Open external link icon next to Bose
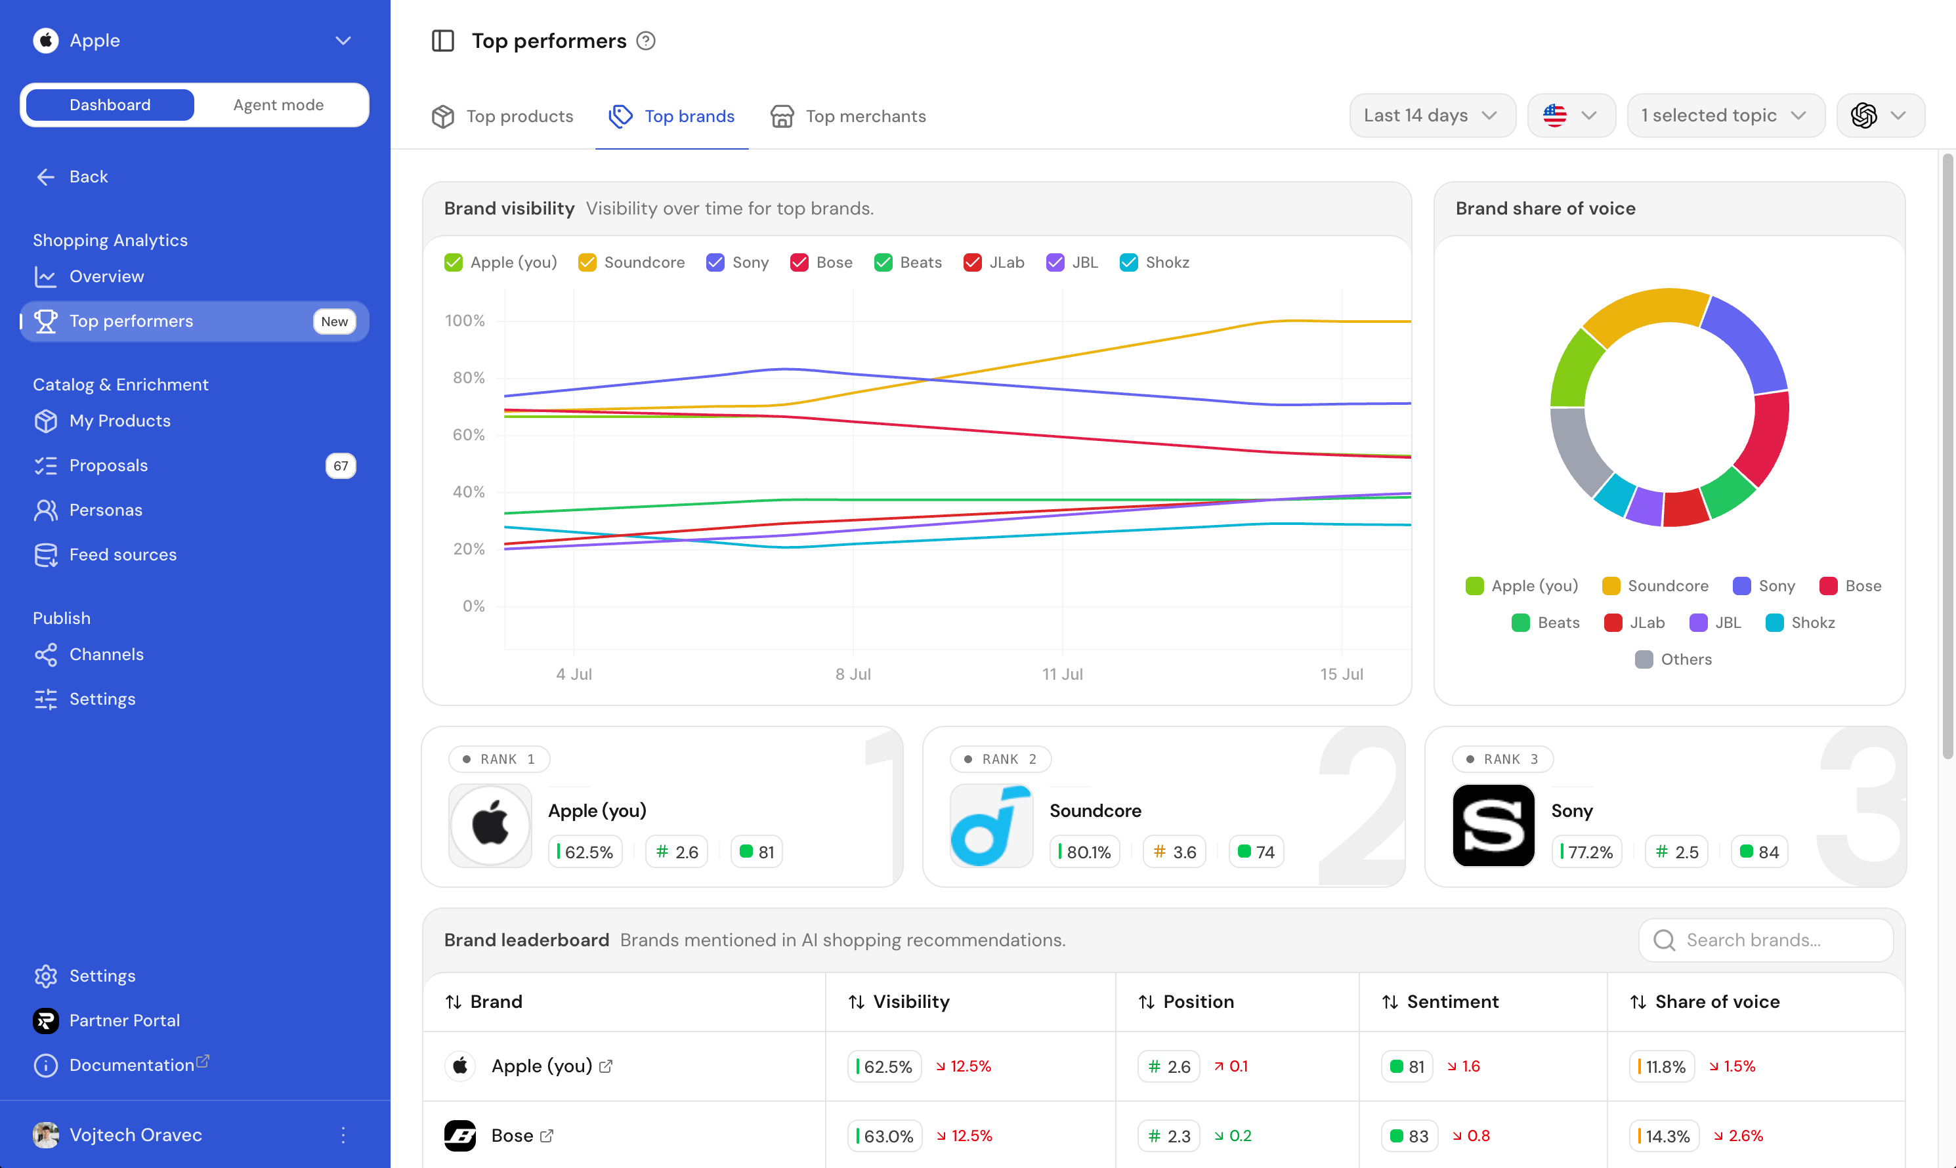Screen dimensions: 1956x1168 tap(547, 1136)
